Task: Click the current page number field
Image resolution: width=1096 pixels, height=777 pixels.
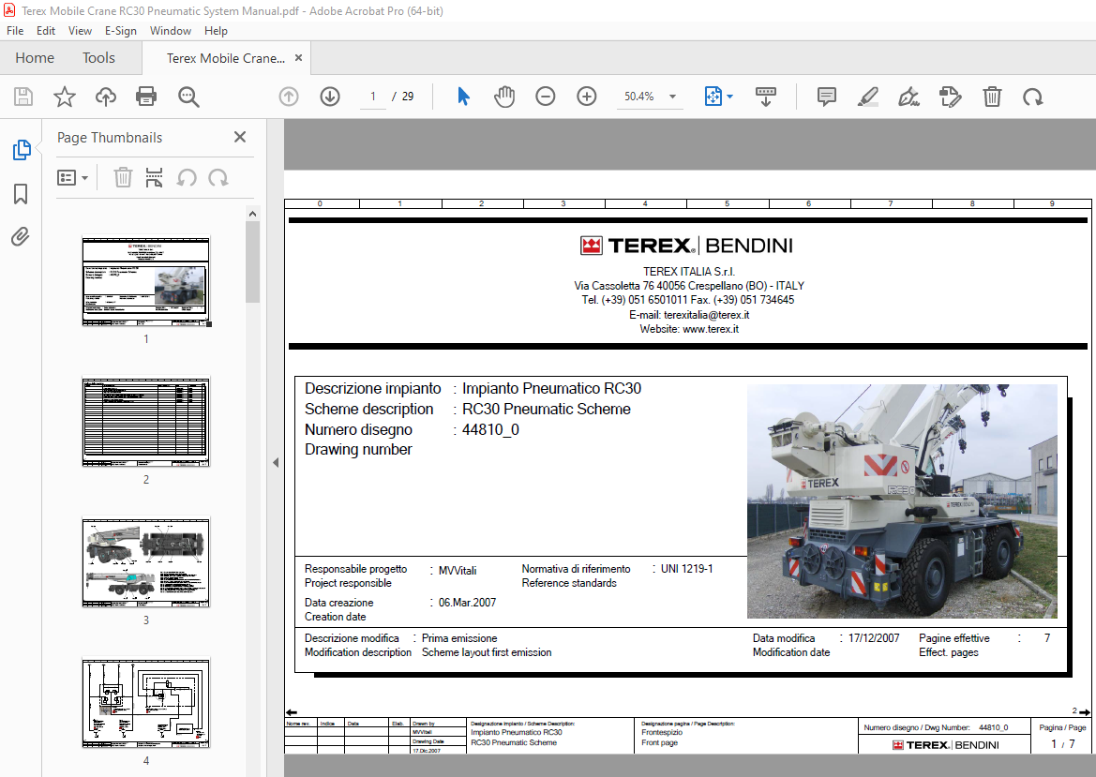Action: [373, 97]
